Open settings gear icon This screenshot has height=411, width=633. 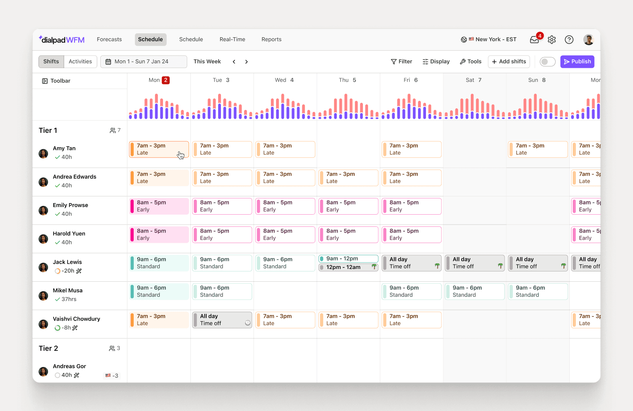552,40
